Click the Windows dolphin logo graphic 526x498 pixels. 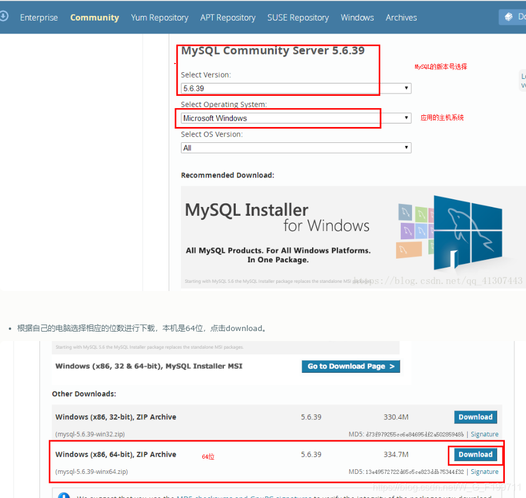(x=468, y=233)
